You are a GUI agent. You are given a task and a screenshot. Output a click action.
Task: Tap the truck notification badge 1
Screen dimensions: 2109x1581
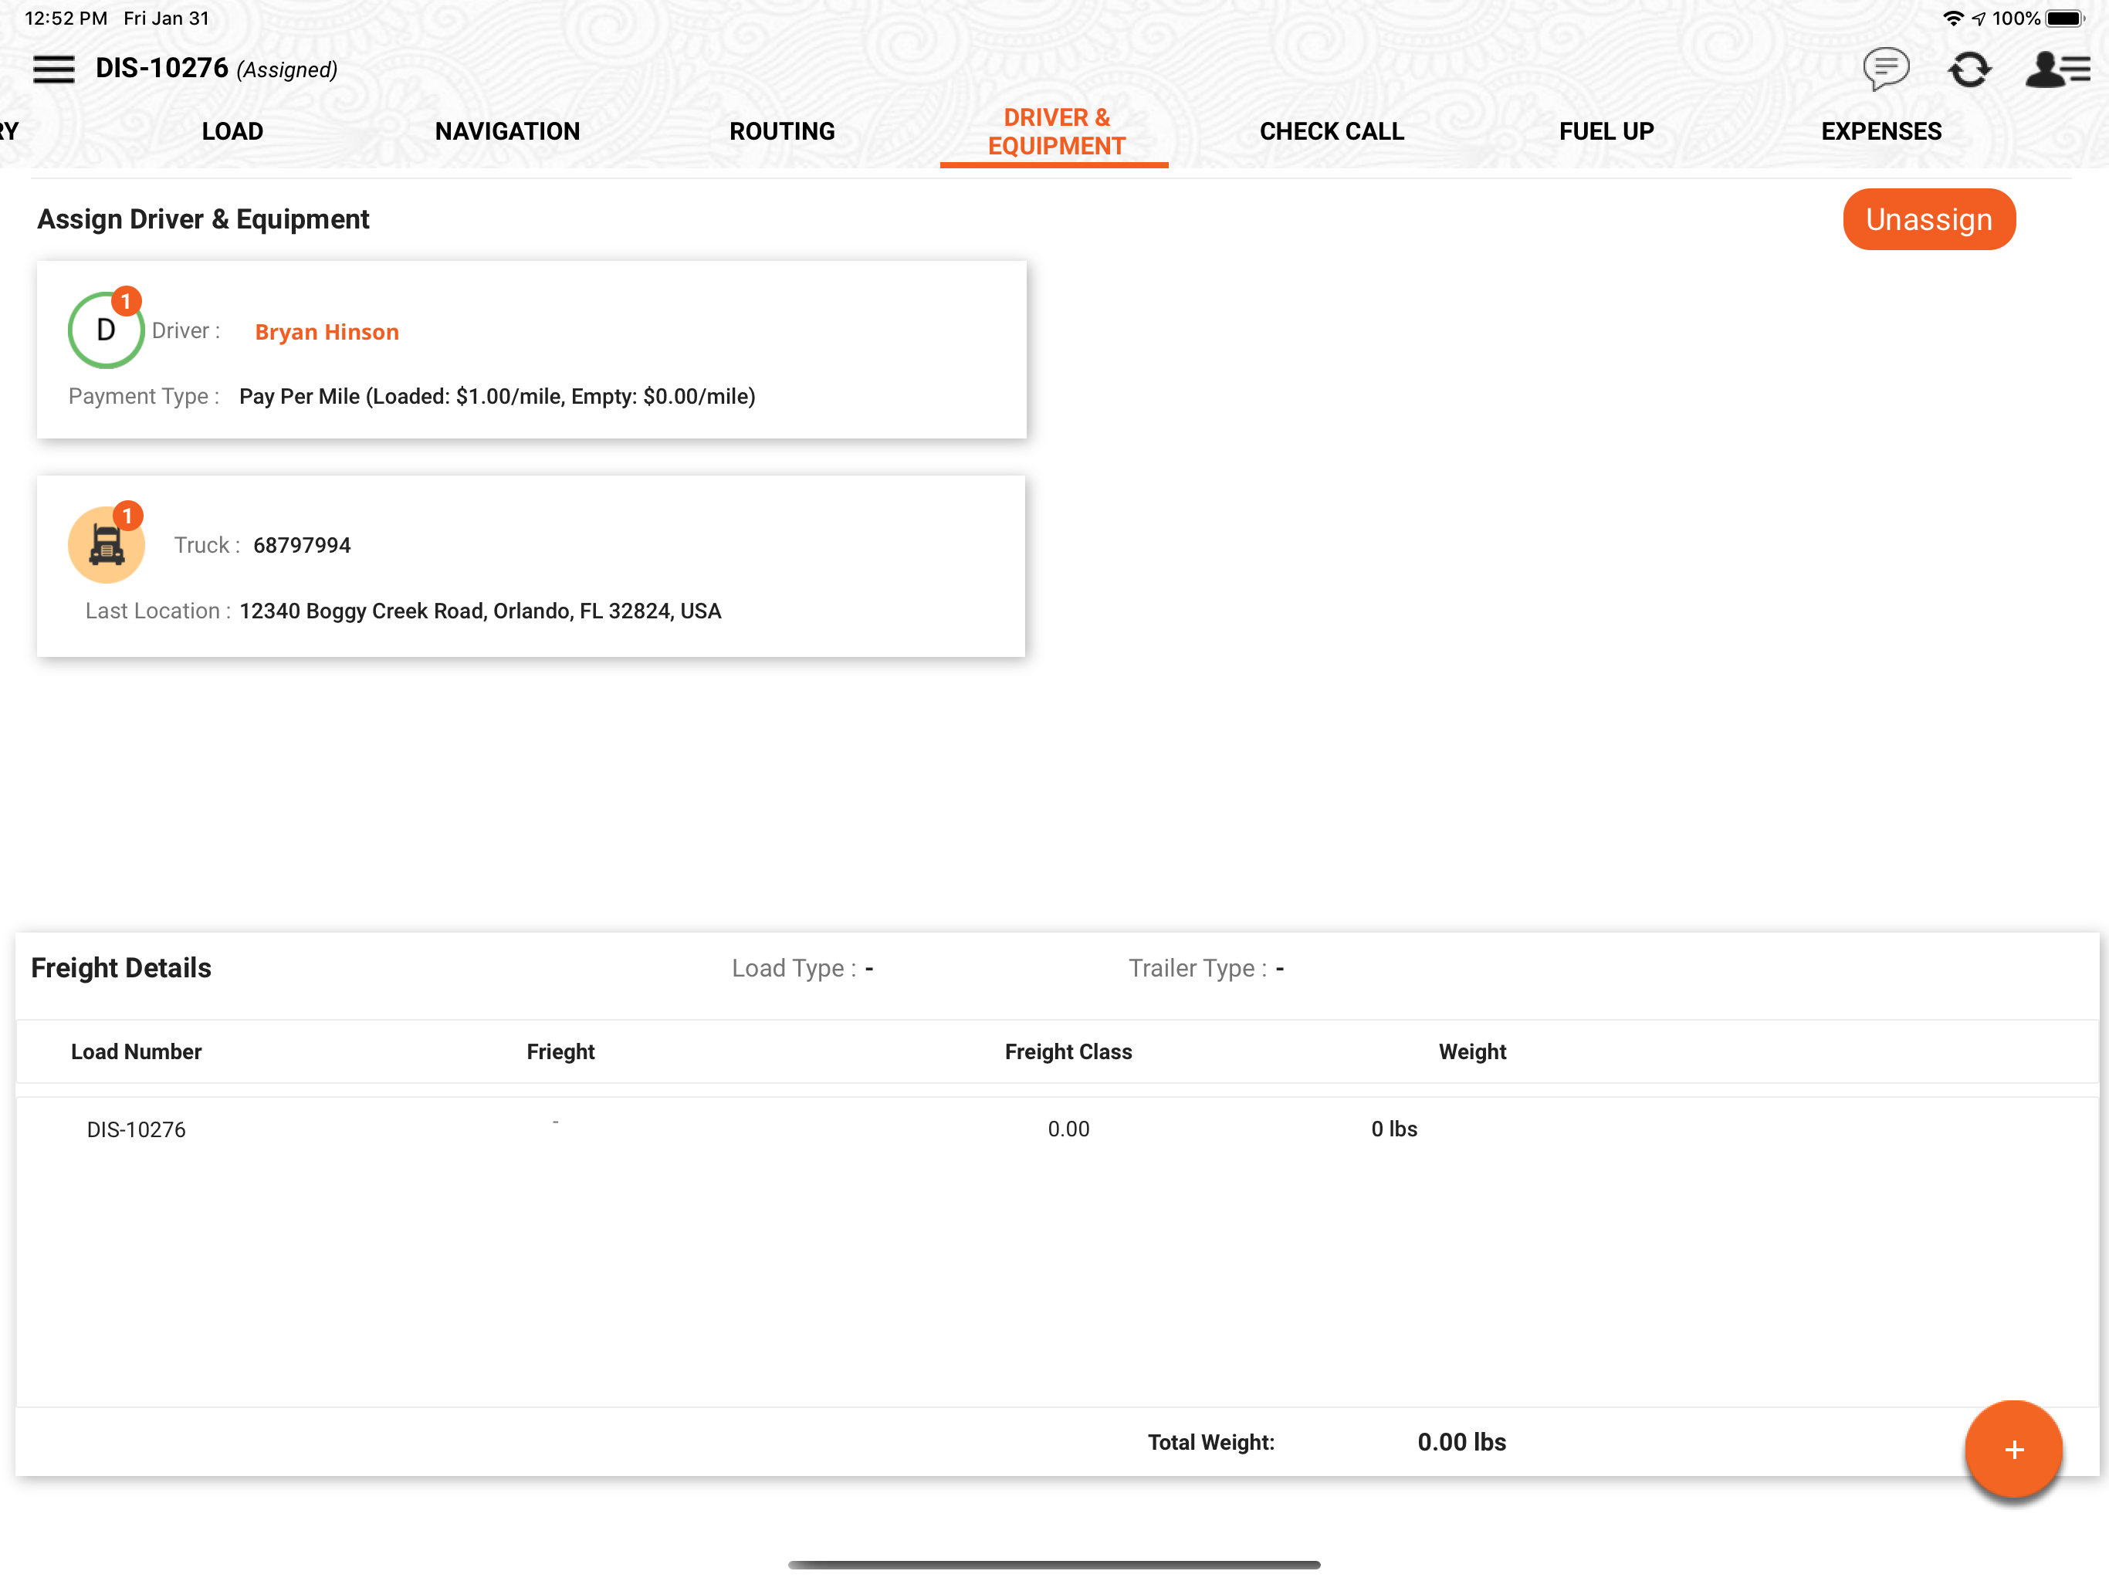click(x=128, y=515)
